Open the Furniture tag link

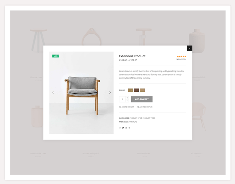[x=133, y=122]
